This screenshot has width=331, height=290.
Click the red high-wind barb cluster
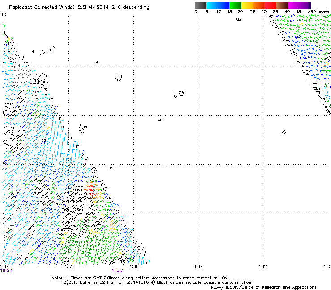coord(93,190)
